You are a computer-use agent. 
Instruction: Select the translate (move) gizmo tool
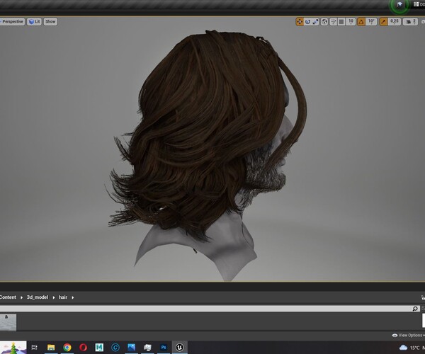[300, 22]
